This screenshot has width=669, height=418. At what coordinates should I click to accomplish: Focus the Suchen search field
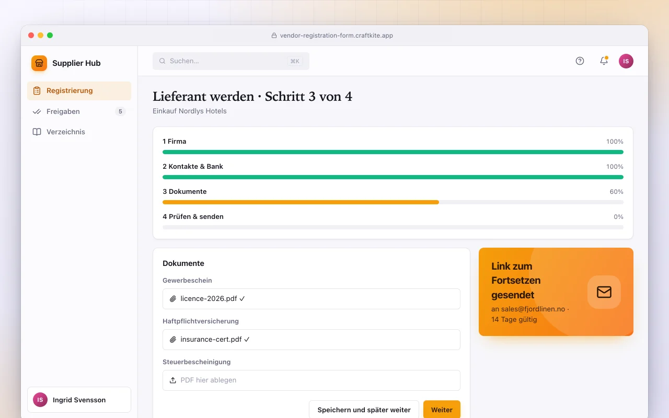(231, 61)
